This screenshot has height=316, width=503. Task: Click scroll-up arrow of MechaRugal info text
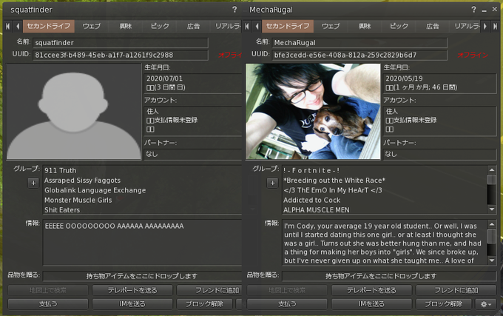(491, 224)
